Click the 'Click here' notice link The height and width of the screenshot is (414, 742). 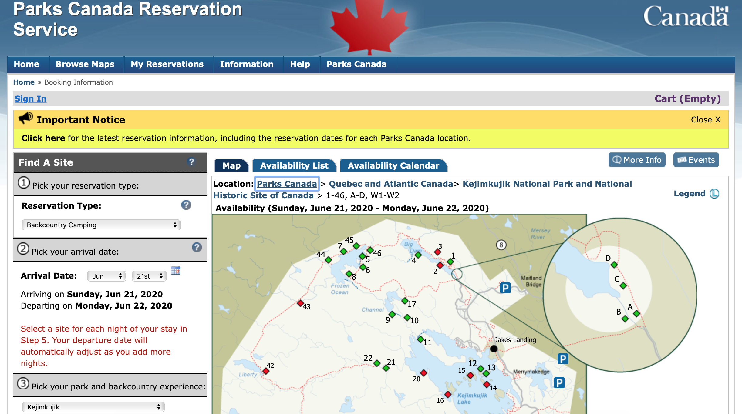pyautogui.click(x=43, y=138)
